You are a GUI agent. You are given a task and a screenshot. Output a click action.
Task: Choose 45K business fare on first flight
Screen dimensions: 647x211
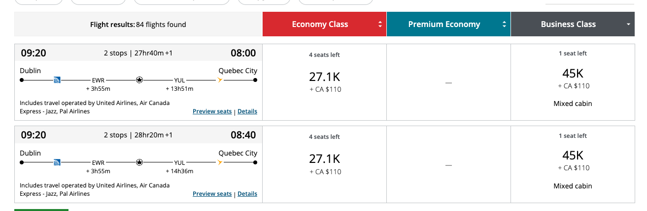(x=573, y=82)
